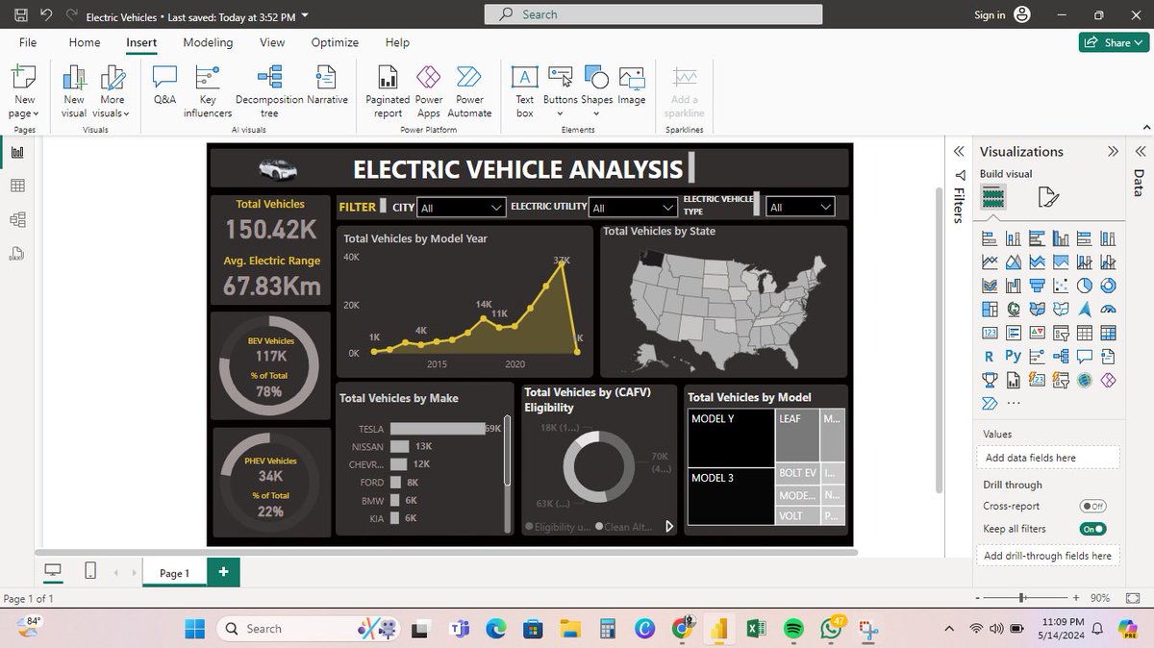Select the area chart visual
Screen dimensions: 1154x648
(x=1014, y=262)
